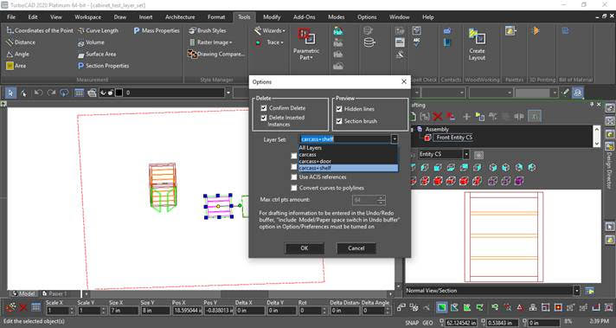This screenshot has width=616, height=328.
Task: Toggle Convert curves to polylines checkbox
Action: pos(293,188)
